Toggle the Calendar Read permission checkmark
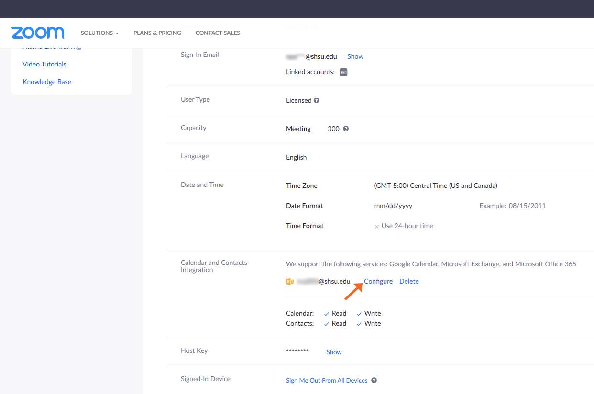594x394 pixels. [x=327, y=313]
